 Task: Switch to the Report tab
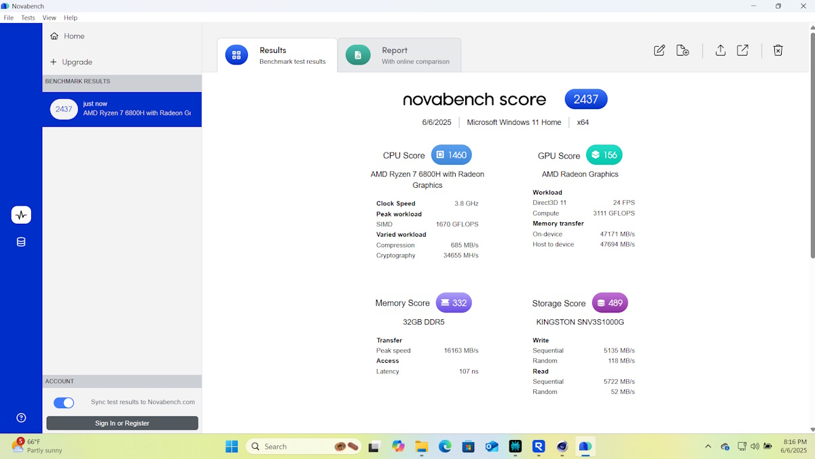tap(400, 55)
